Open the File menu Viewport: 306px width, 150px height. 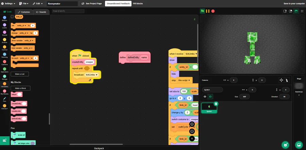(x=24, y=3)
